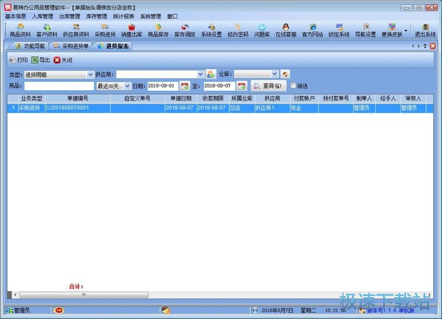Select row cell CJ201808070001
This screenshot has width=442, height=319.
pyautogui.click(x=78, y=108)
